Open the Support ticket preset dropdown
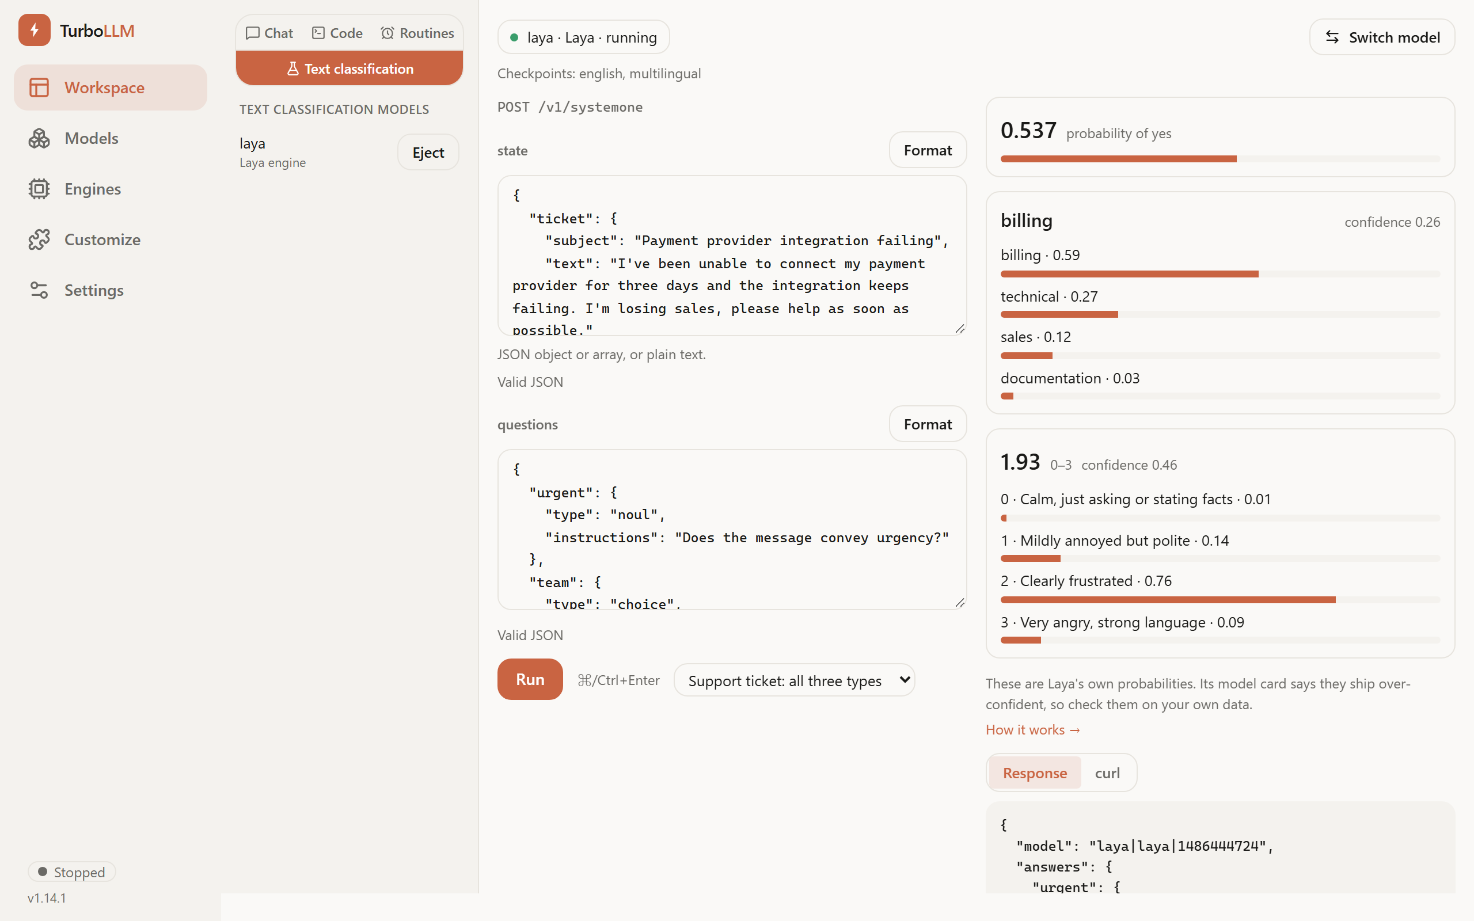 click(794, 680)
